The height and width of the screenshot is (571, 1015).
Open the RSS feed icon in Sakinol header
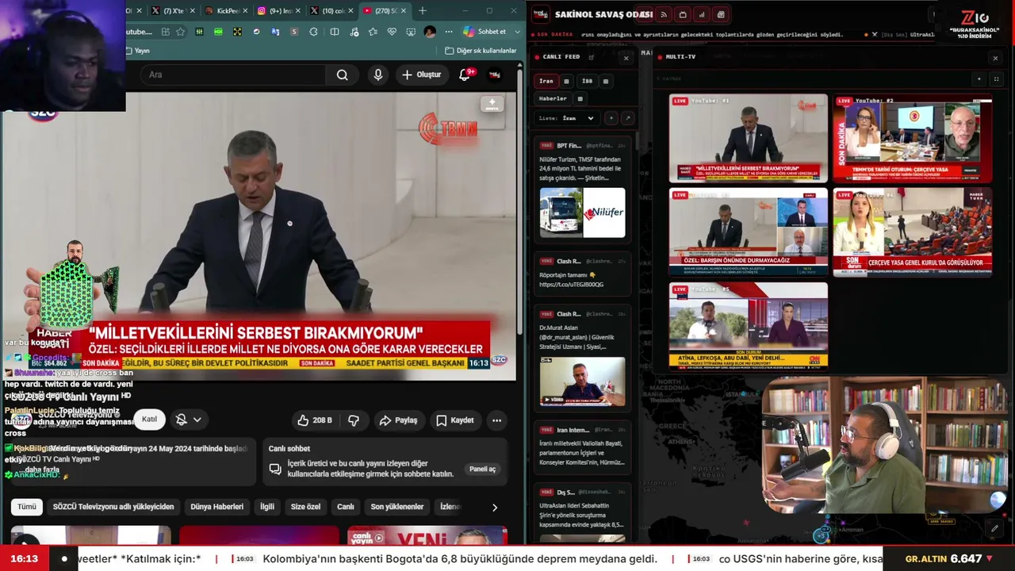(x=664, y=14)
